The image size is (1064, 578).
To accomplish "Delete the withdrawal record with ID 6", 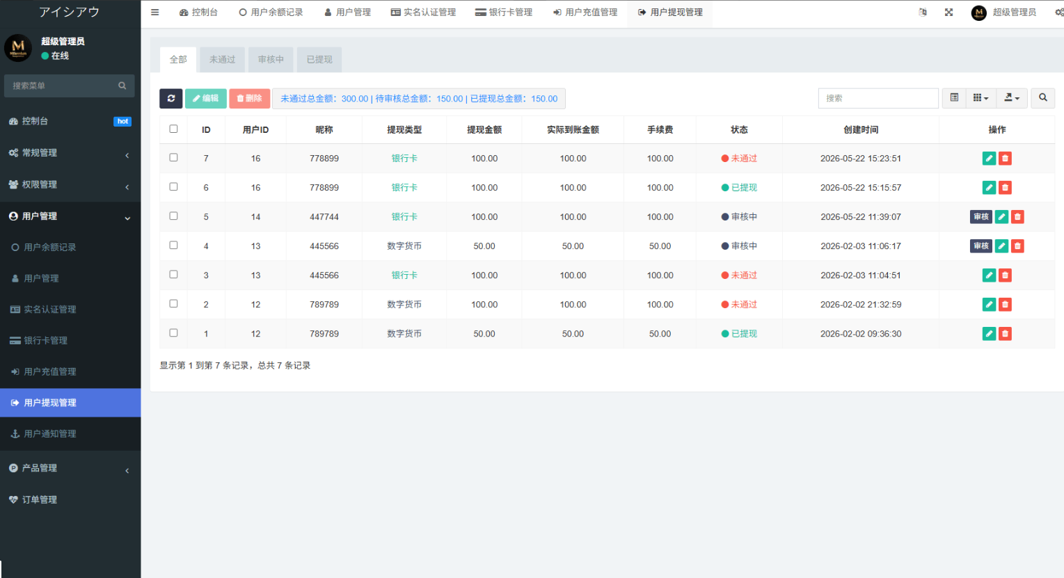I will pos(1005,188).
